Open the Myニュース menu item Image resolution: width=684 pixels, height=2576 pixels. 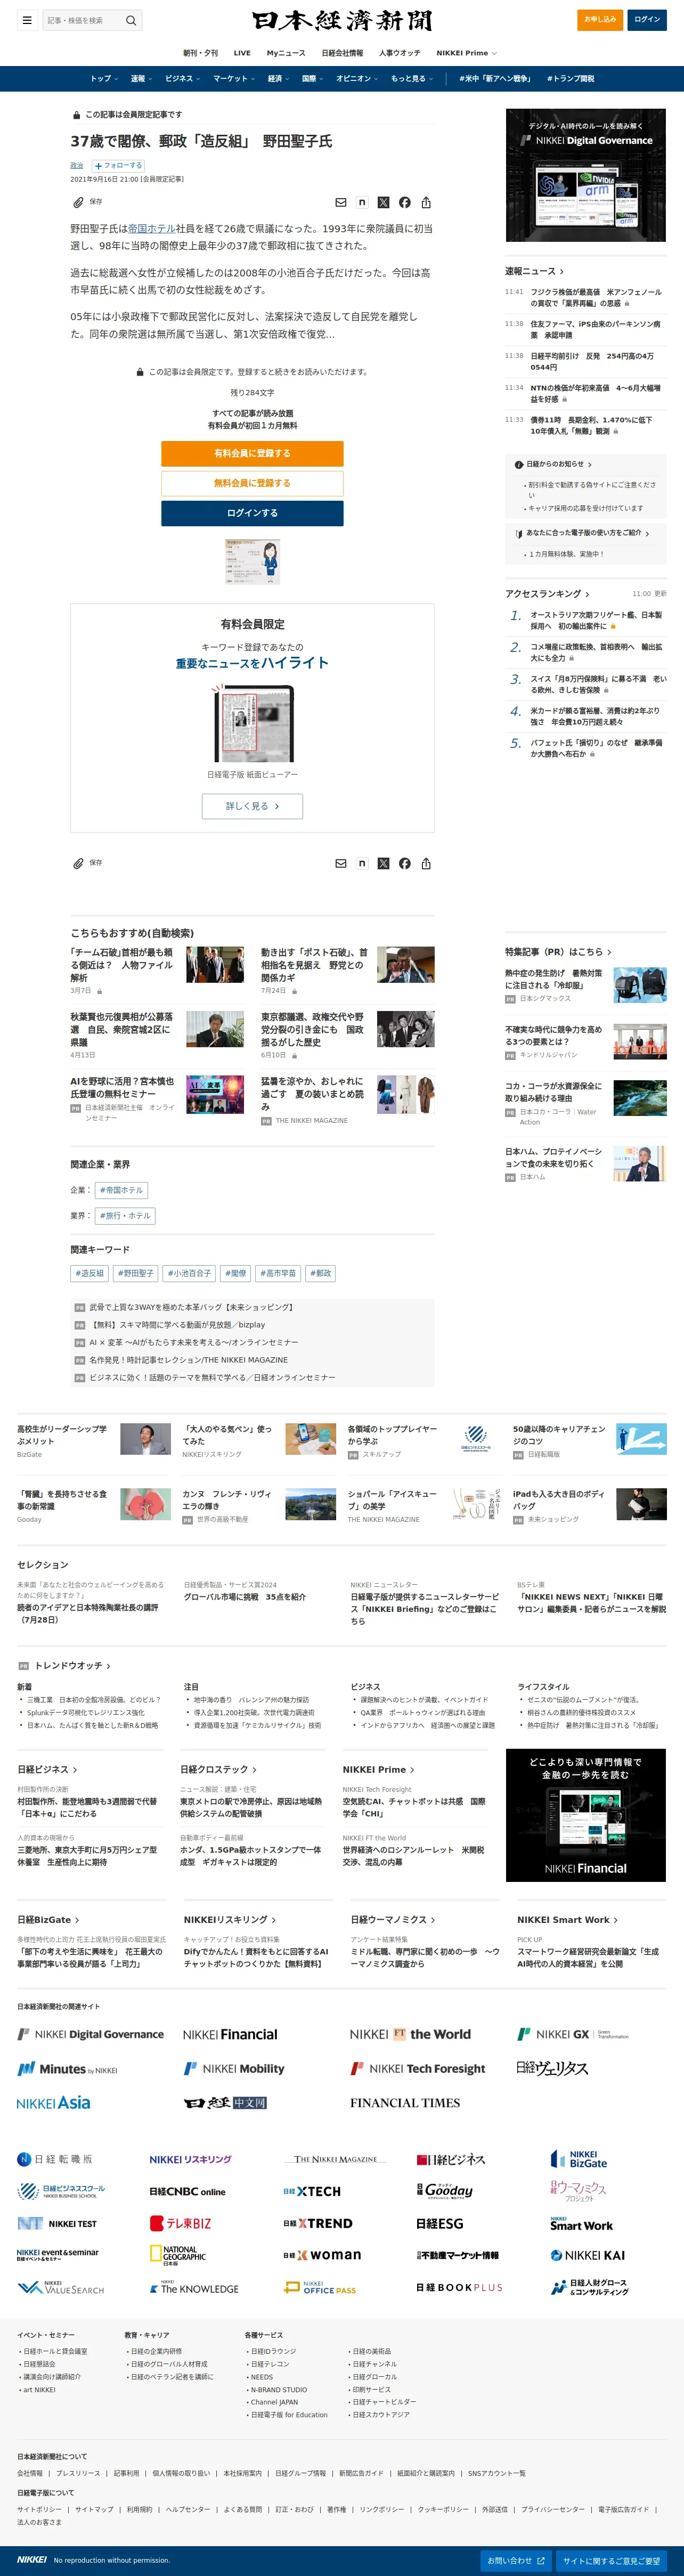[x=286, y=53]
